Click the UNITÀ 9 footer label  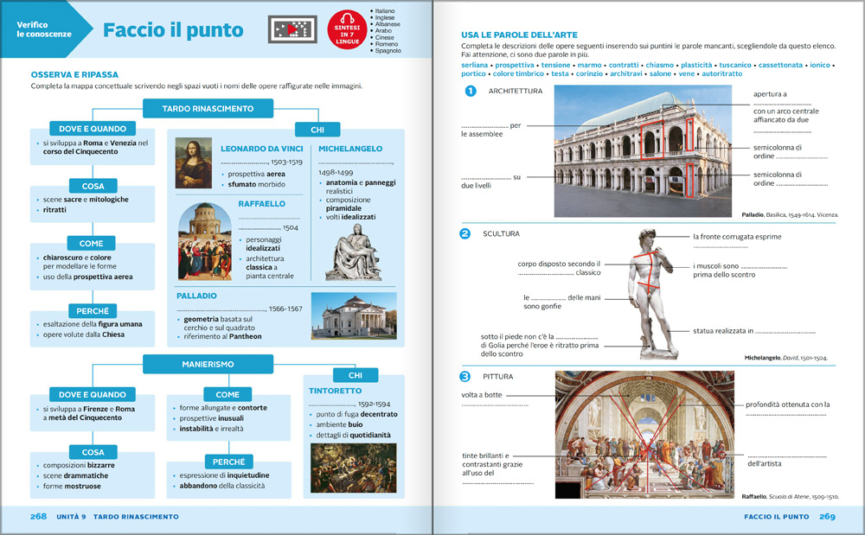tap(71, 517)
